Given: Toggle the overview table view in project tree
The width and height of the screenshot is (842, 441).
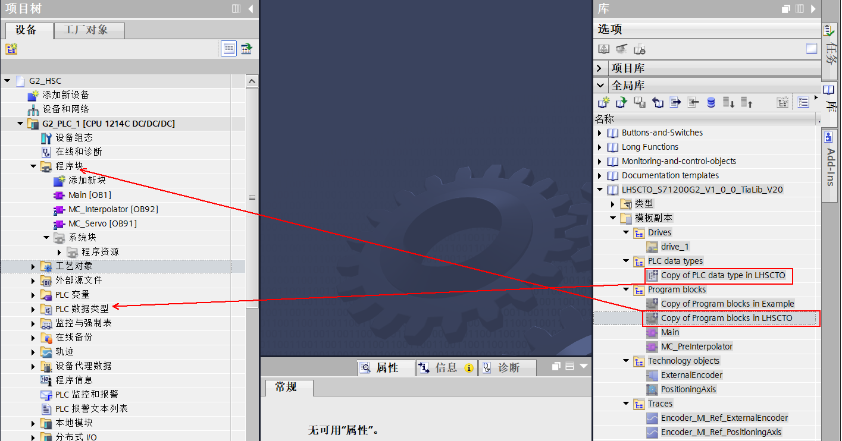Looking at the screenshot, I should 229,49.
